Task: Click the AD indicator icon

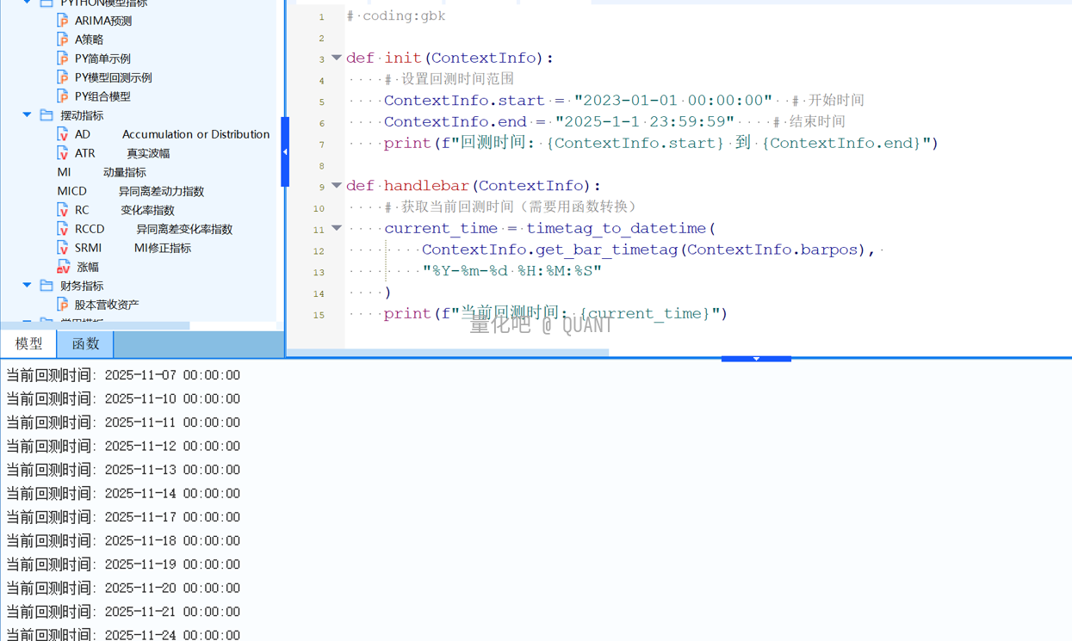Action: click(63, 133)
